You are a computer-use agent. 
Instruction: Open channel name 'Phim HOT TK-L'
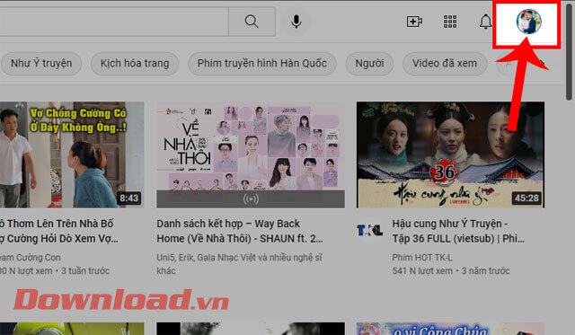(422, 257)
